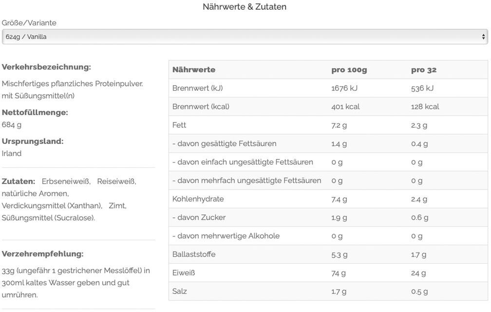The width and height of the screenshot is (491, 312).
Task: Click the Nettofüllmenge 684 g text
Action: [12, 125]
